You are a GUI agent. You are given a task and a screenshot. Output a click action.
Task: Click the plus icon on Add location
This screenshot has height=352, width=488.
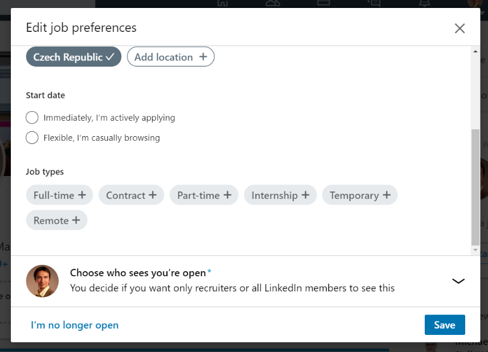pos(203,56)
